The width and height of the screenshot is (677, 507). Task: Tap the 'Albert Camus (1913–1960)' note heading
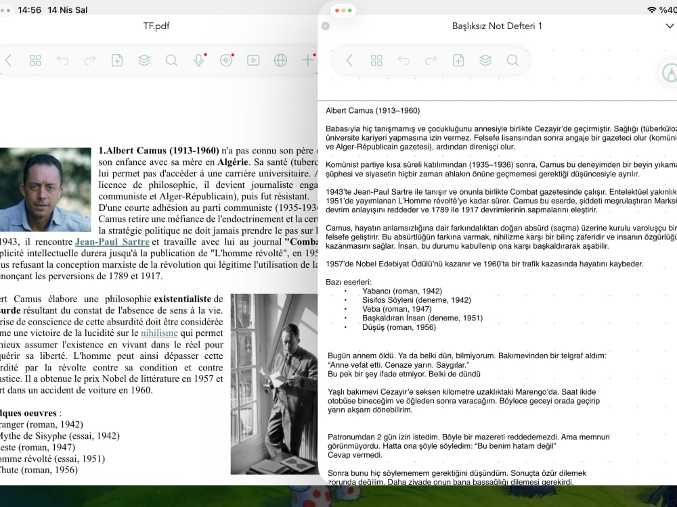pos(372,110)
